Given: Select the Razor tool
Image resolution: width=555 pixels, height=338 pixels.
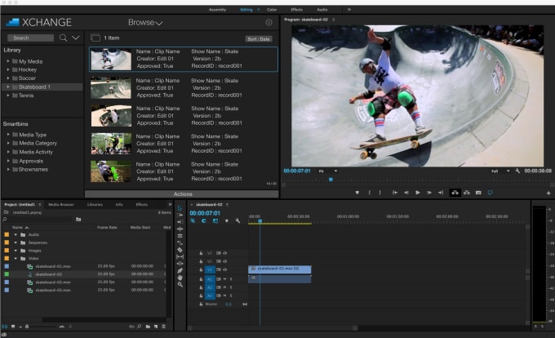Looking at the screenshot, I should (x=180, y=250).
